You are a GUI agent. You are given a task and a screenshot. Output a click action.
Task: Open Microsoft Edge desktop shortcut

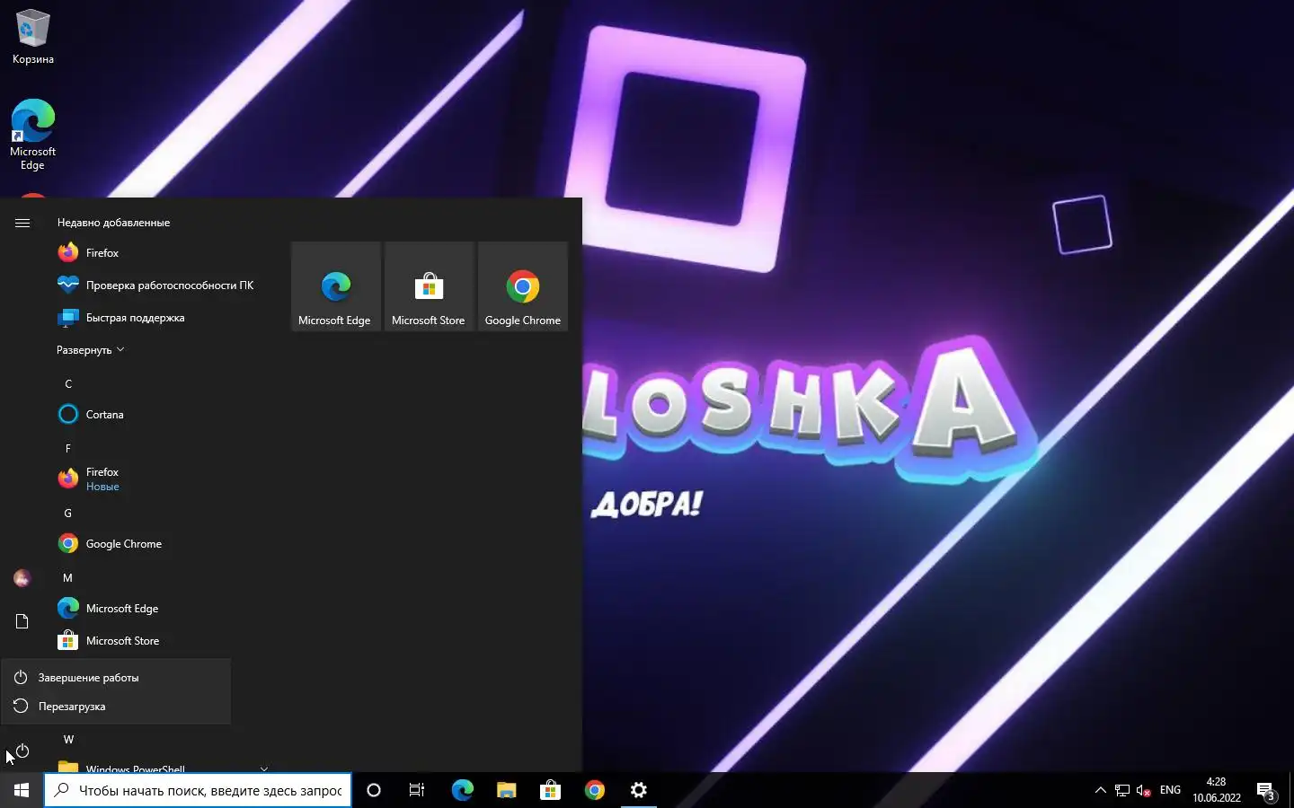[32, 135]
